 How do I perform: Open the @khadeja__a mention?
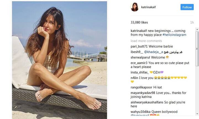point(153,52)
